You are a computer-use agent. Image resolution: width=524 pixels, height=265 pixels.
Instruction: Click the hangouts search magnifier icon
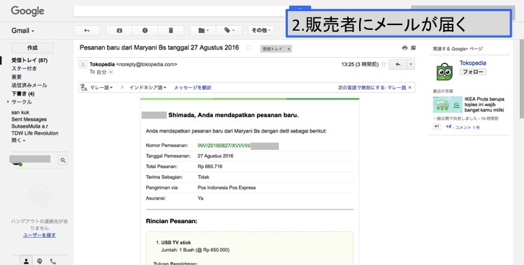[x=63, y=160]
